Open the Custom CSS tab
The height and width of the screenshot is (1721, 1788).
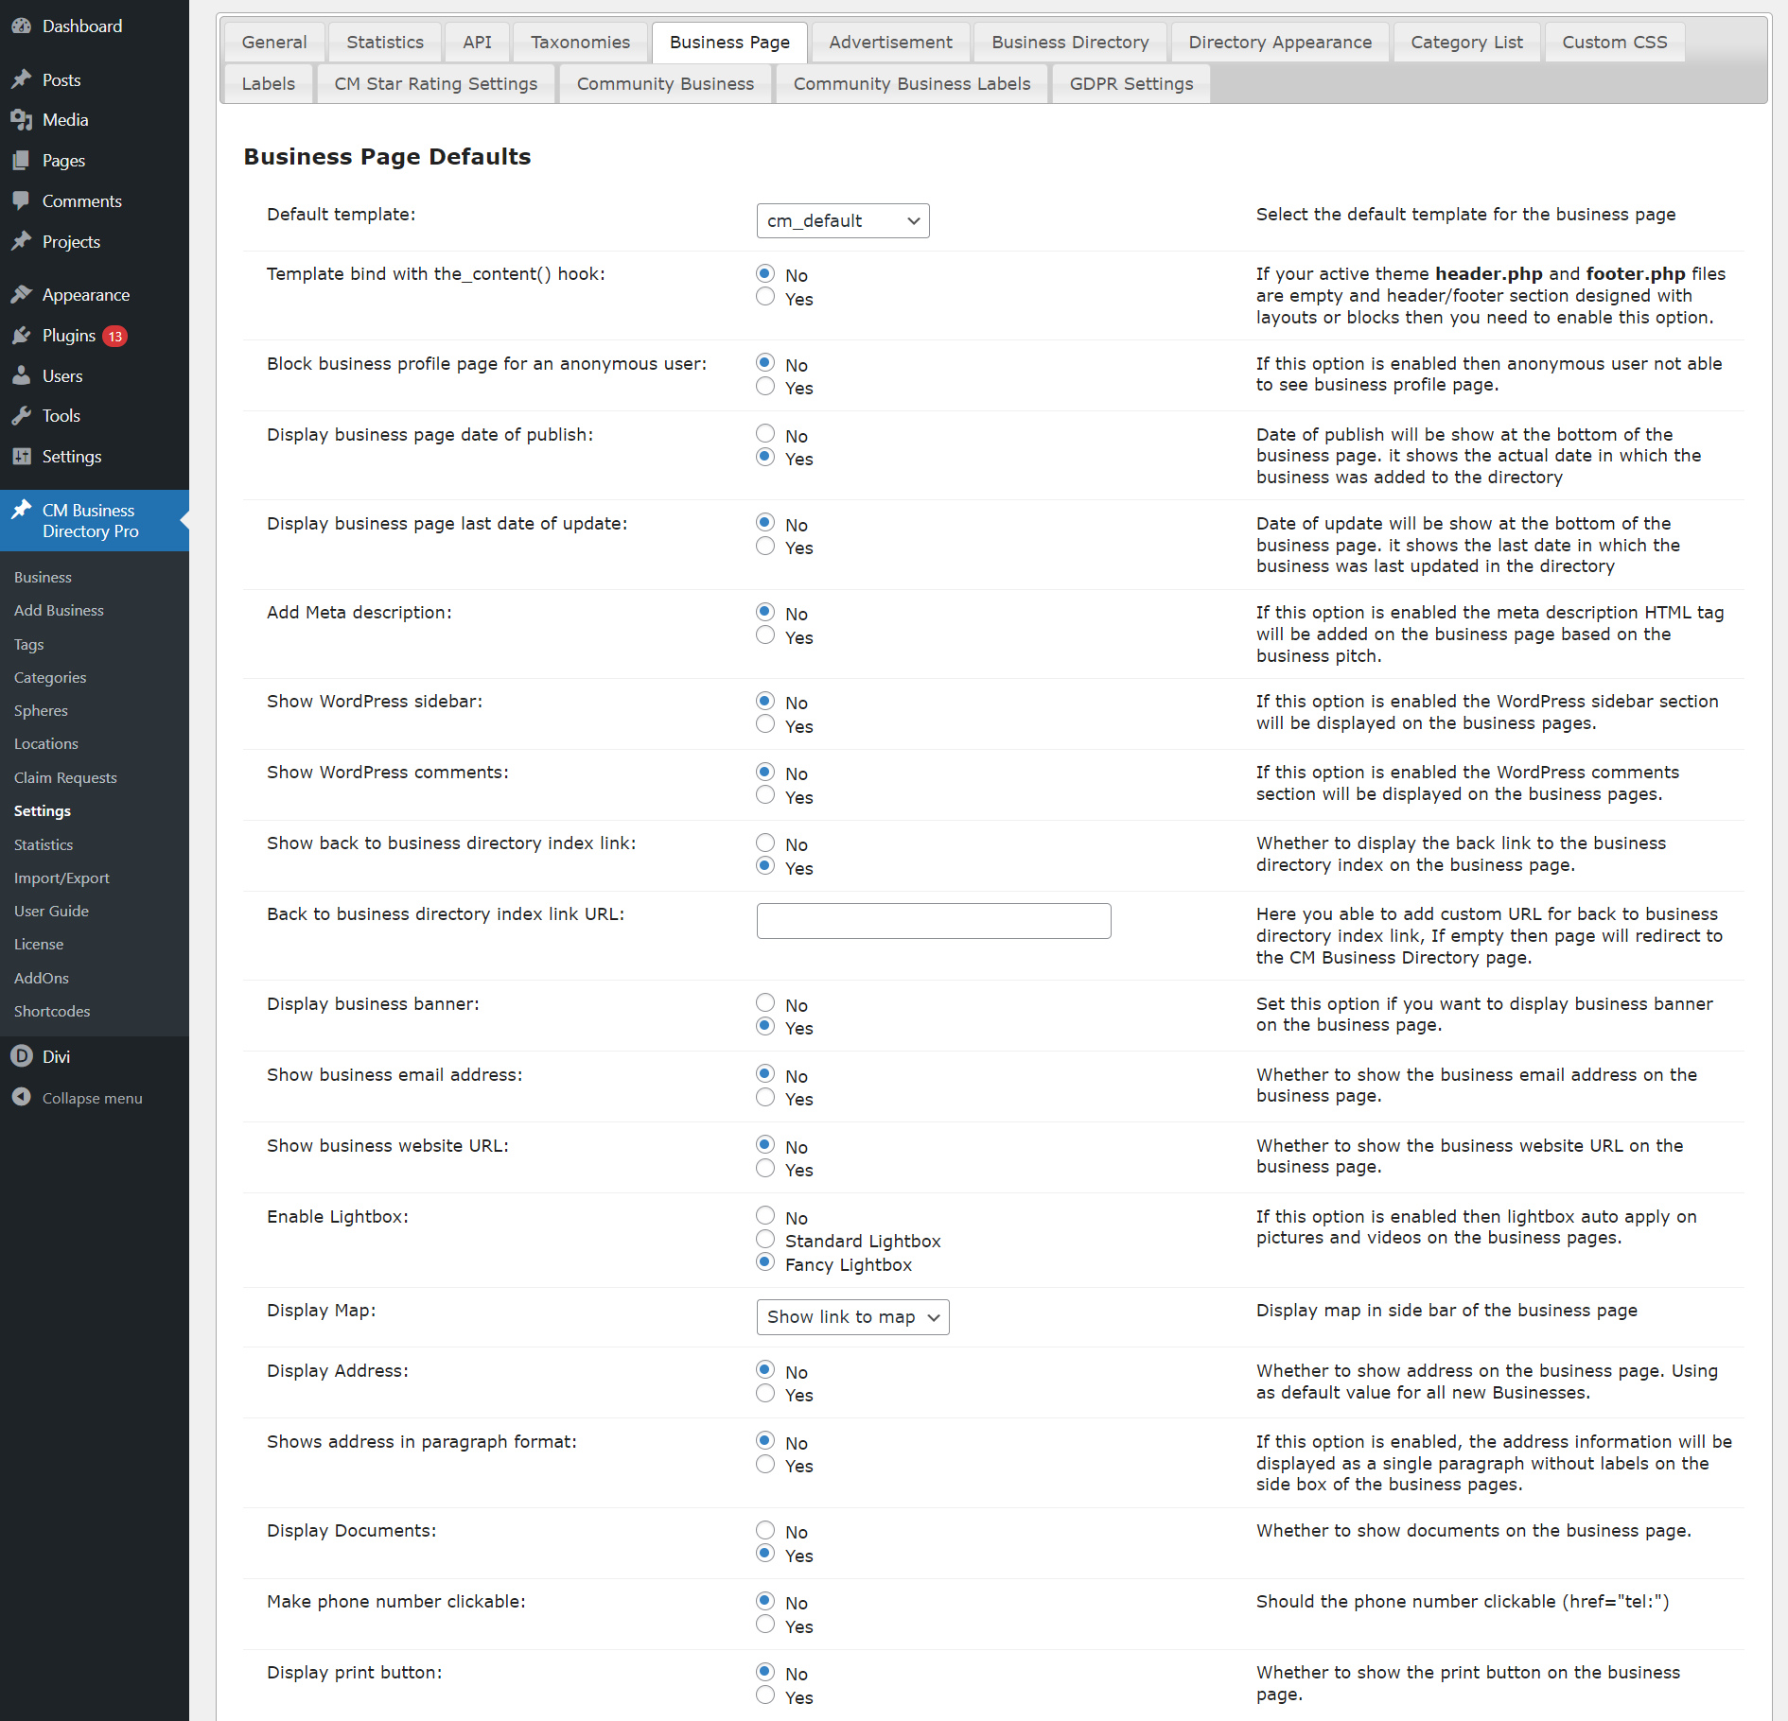tap(1615, 42)
